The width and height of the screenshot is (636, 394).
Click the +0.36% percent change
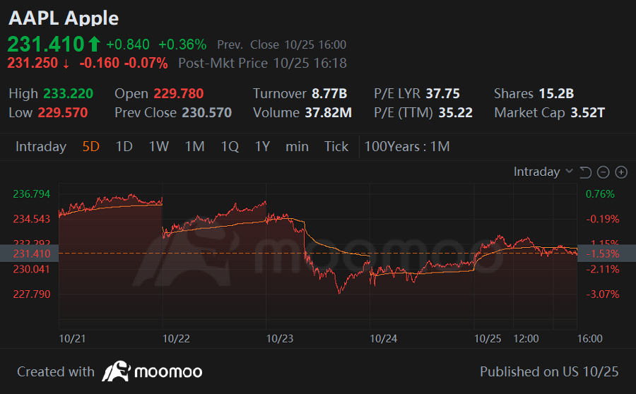click(182, 44)
